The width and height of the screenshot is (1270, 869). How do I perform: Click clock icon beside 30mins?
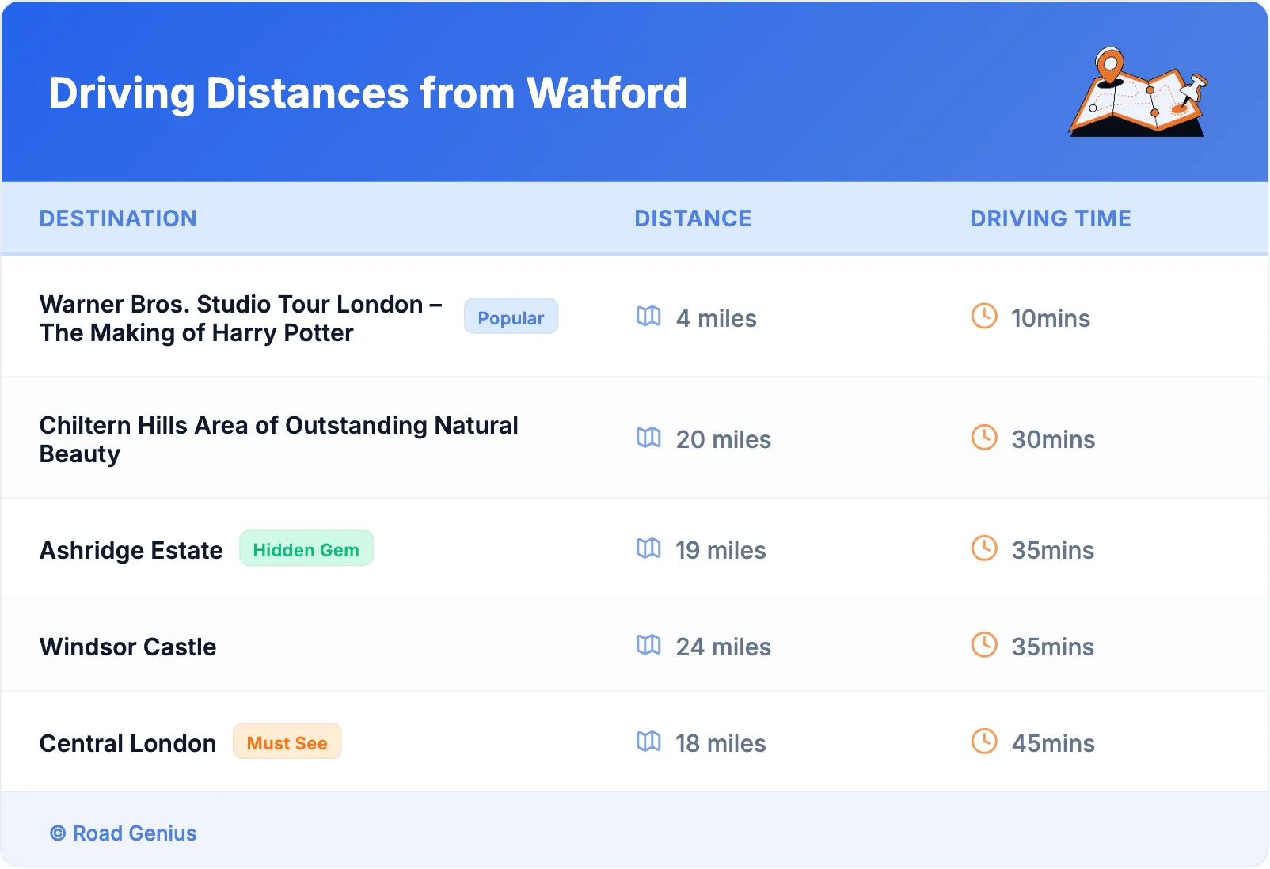pyautogui.click(x=984, y=437)
